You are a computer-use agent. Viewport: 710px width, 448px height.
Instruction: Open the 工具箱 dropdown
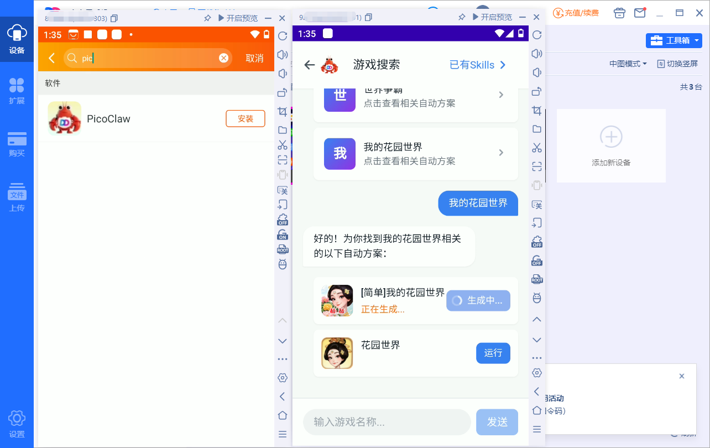coord(674,40)
